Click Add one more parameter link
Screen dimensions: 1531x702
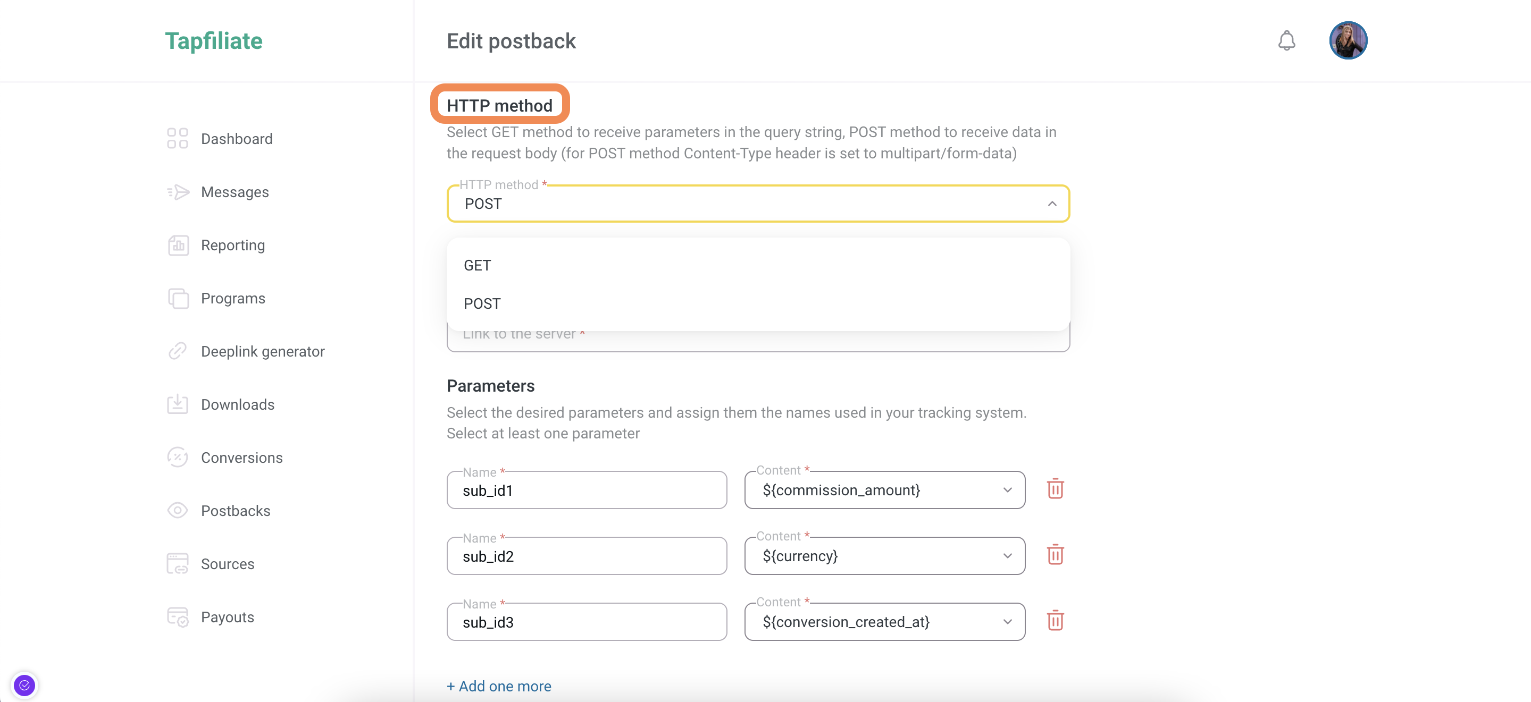tap(499, 686)
